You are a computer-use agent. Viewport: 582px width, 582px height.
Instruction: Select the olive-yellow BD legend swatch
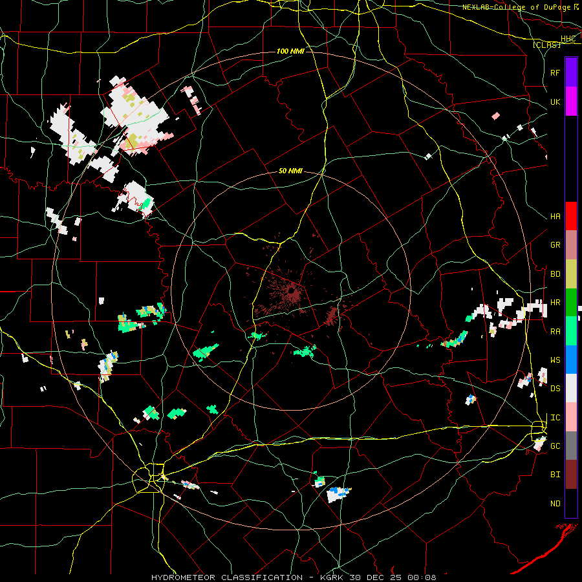pyautogui.click(x=571, y=274)
